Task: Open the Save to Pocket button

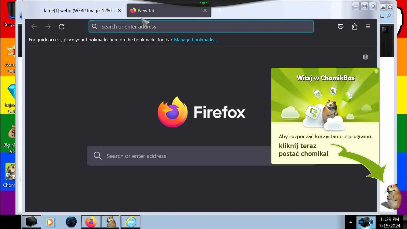Action: pyautogui.click(x=341, y=26)
